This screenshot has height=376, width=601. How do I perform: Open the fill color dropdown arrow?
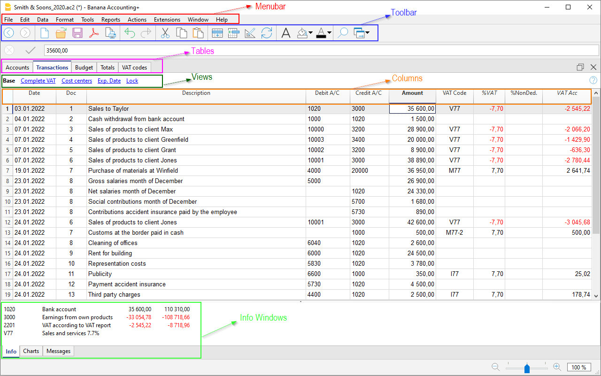coord(310,33)
